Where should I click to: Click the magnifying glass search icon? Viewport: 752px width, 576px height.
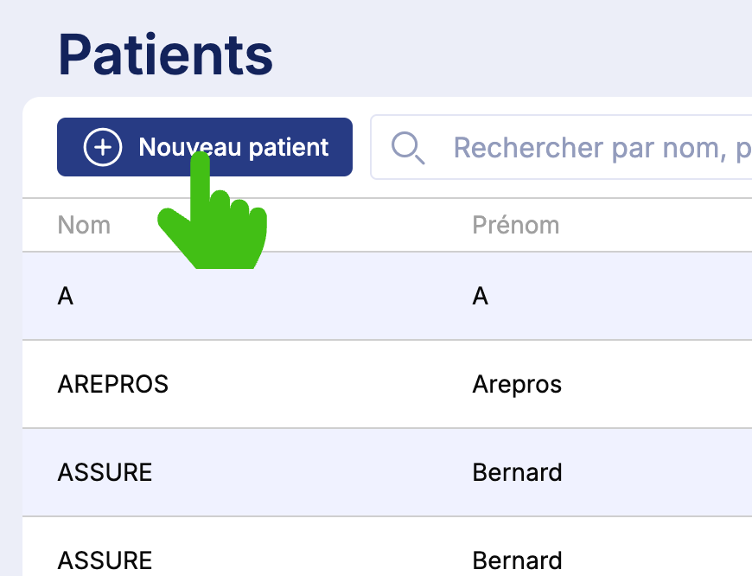(x=407, y=148)
